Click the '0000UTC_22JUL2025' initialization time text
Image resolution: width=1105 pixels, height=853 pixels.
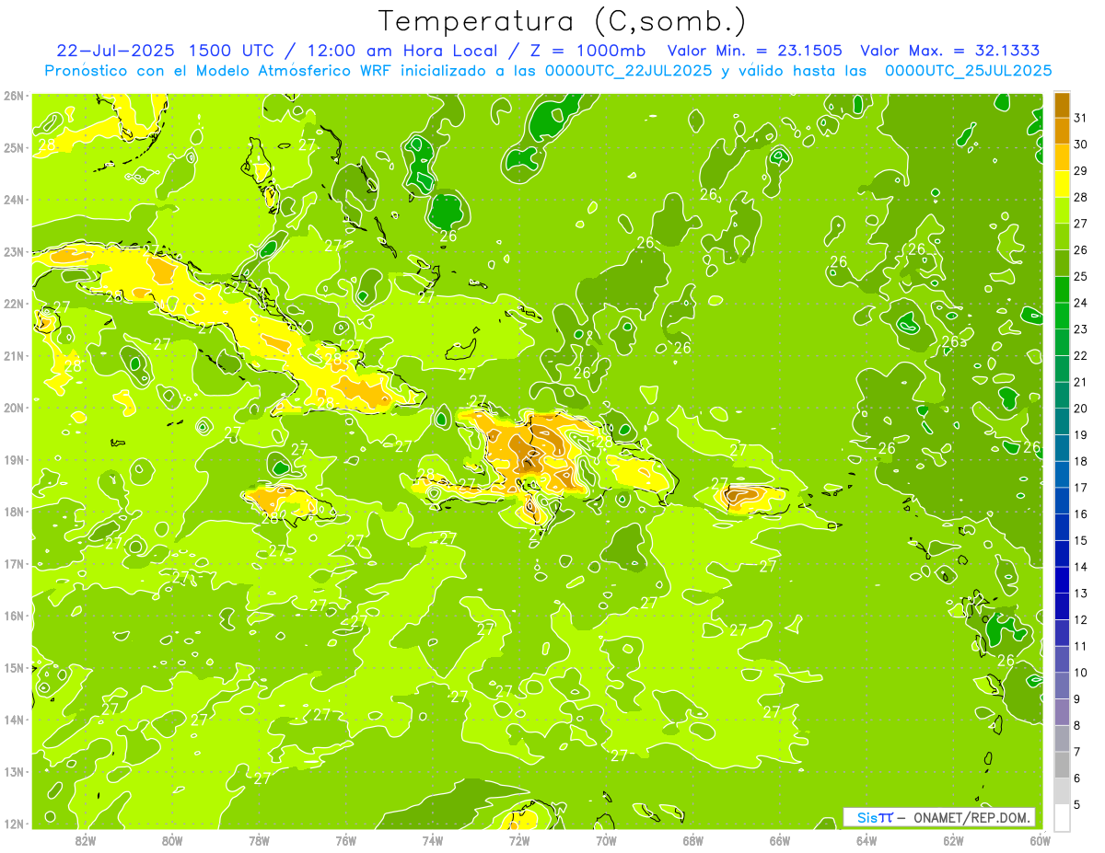point(629,70)
